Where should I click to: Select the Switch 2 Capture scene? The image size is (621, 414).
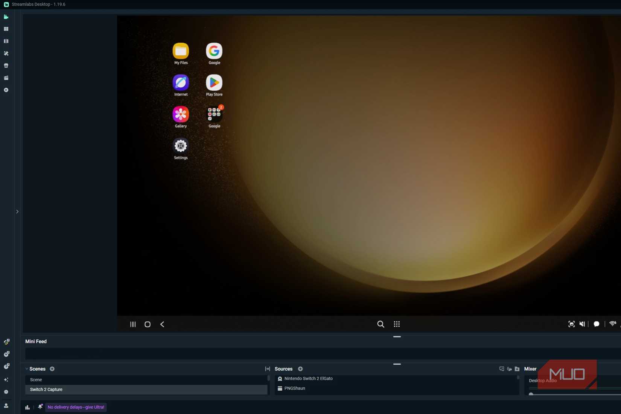pyautogui.click(x=46, y=390)
